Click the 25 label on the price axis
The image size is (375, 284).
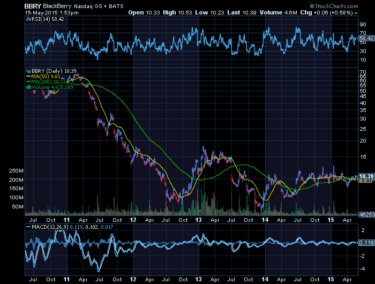point(363,129)
